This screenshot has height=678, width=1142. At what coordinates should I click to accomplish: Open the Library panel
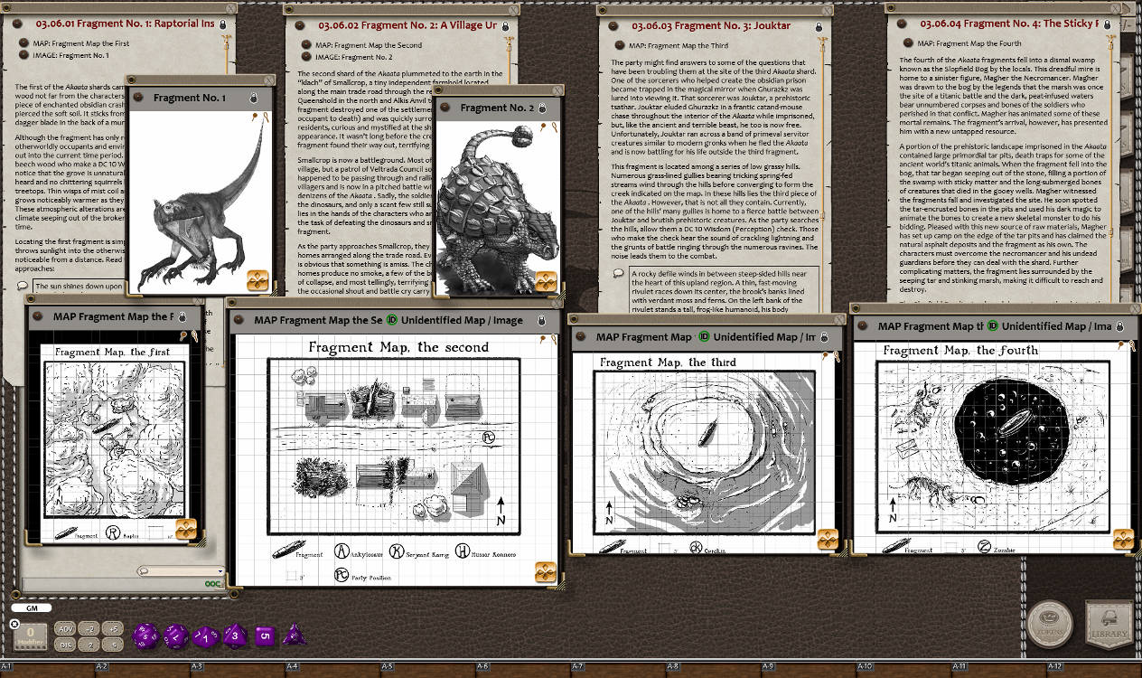pyautogui.click(x=1109, y=622)
